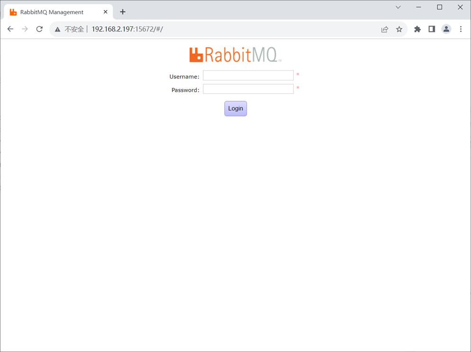The image size is (471, 352).
Task: Click the RabbitMQ logo
Action: point(235,54)
